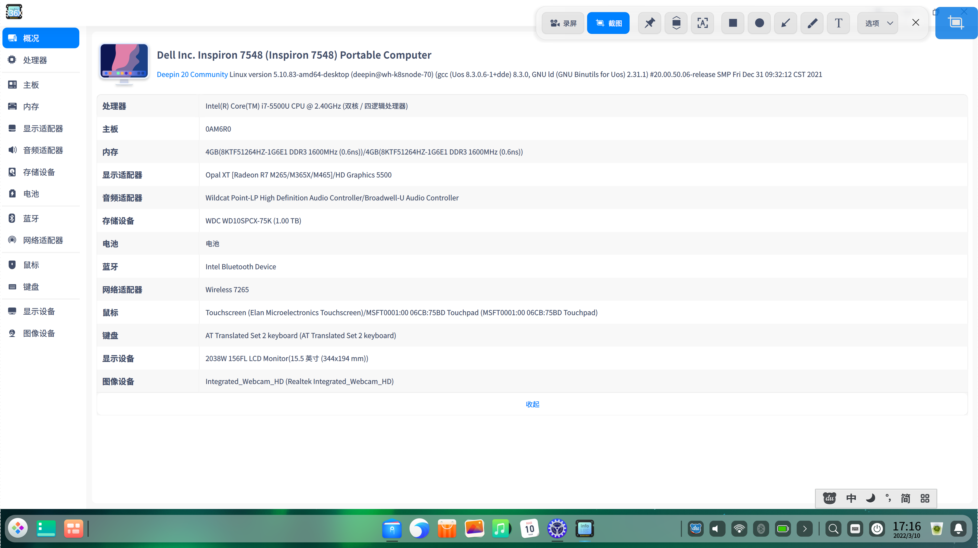
Task: Select the text annotation tool
Action: (838, 23)
